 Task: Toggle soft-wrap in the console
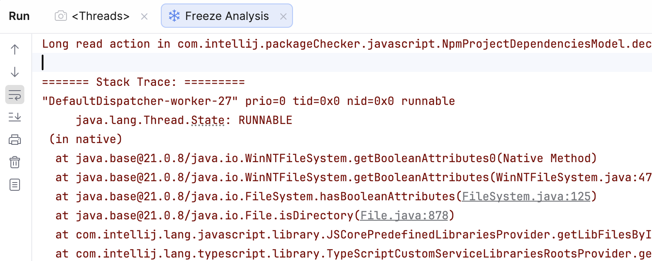[x=15, y=95]
